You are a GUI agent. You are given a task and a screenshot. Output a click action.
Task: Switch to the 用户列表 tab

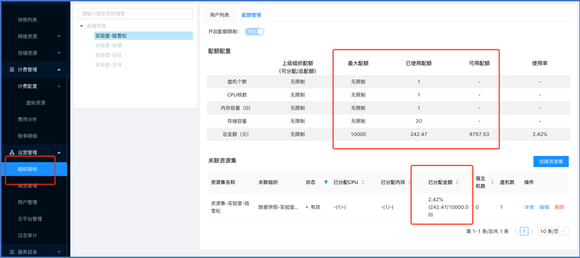click(219, 15)
